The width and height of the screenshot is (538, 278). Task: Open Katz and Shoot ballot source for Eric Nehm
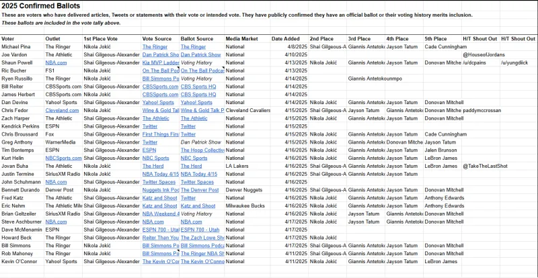pos(198,205)
